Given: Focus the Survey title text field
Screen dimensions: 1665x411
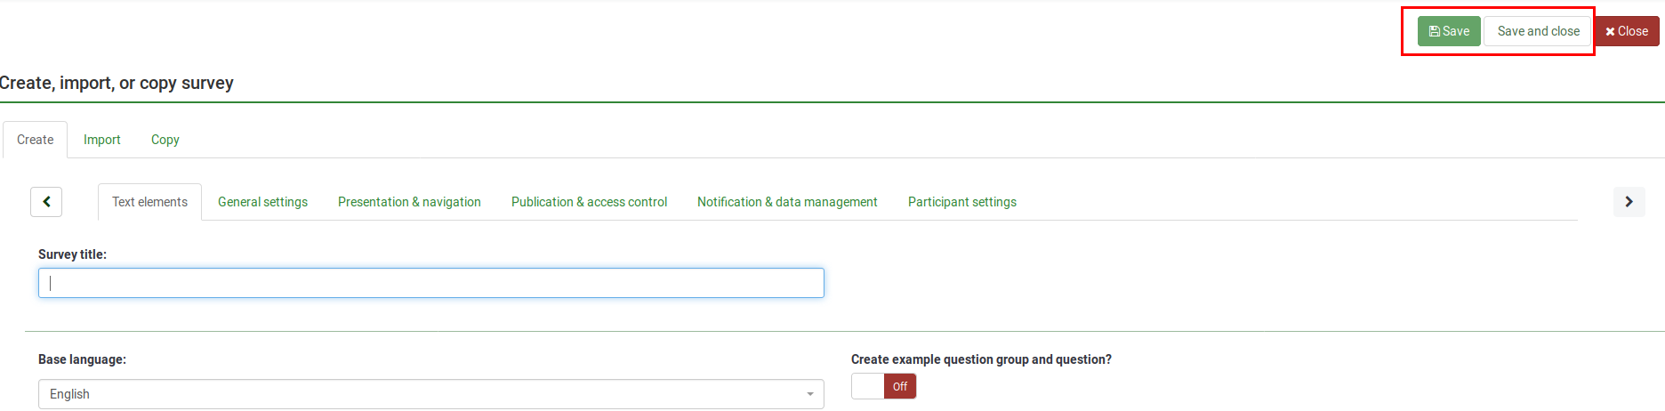Looking at the screenshot, I should (430, 283).
